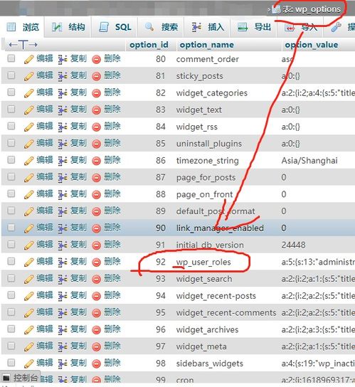Open the 浏览 (Browse) tab
The width and height of the screenshot is (355, 387).
23,27
